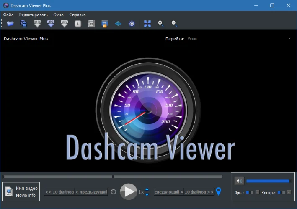Click the blue audio waveform toolbar icon
The image size is (297, 209).
(x=118, y=24)
